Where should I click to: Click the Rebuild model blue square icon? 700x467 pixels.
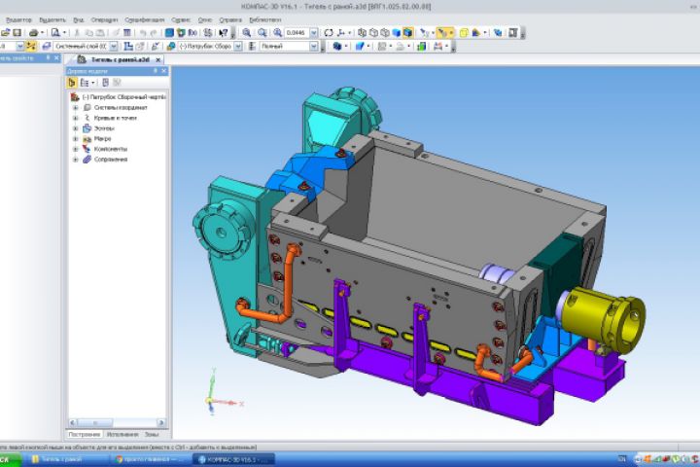coord(169,33)
